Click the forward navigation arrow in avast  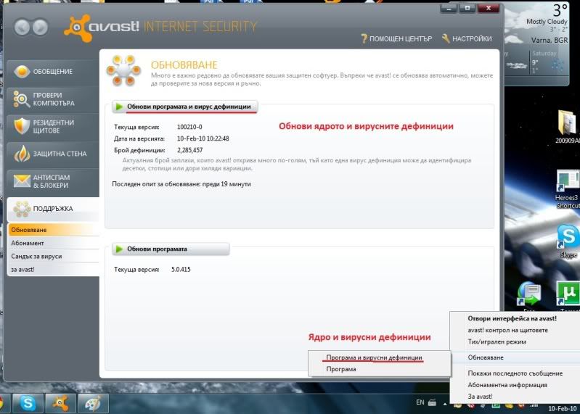pyautogui.click(x=40, y=27)
